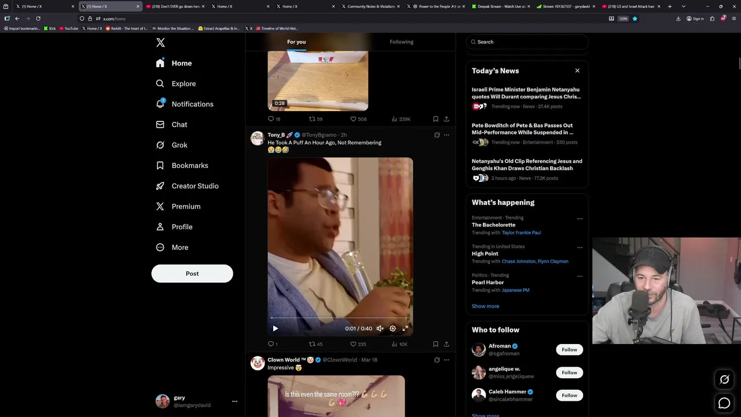Image resolution: width=741 pixels, height=417 pixels.
Task: Like the Tony_B post
Action: coord(358,344)
